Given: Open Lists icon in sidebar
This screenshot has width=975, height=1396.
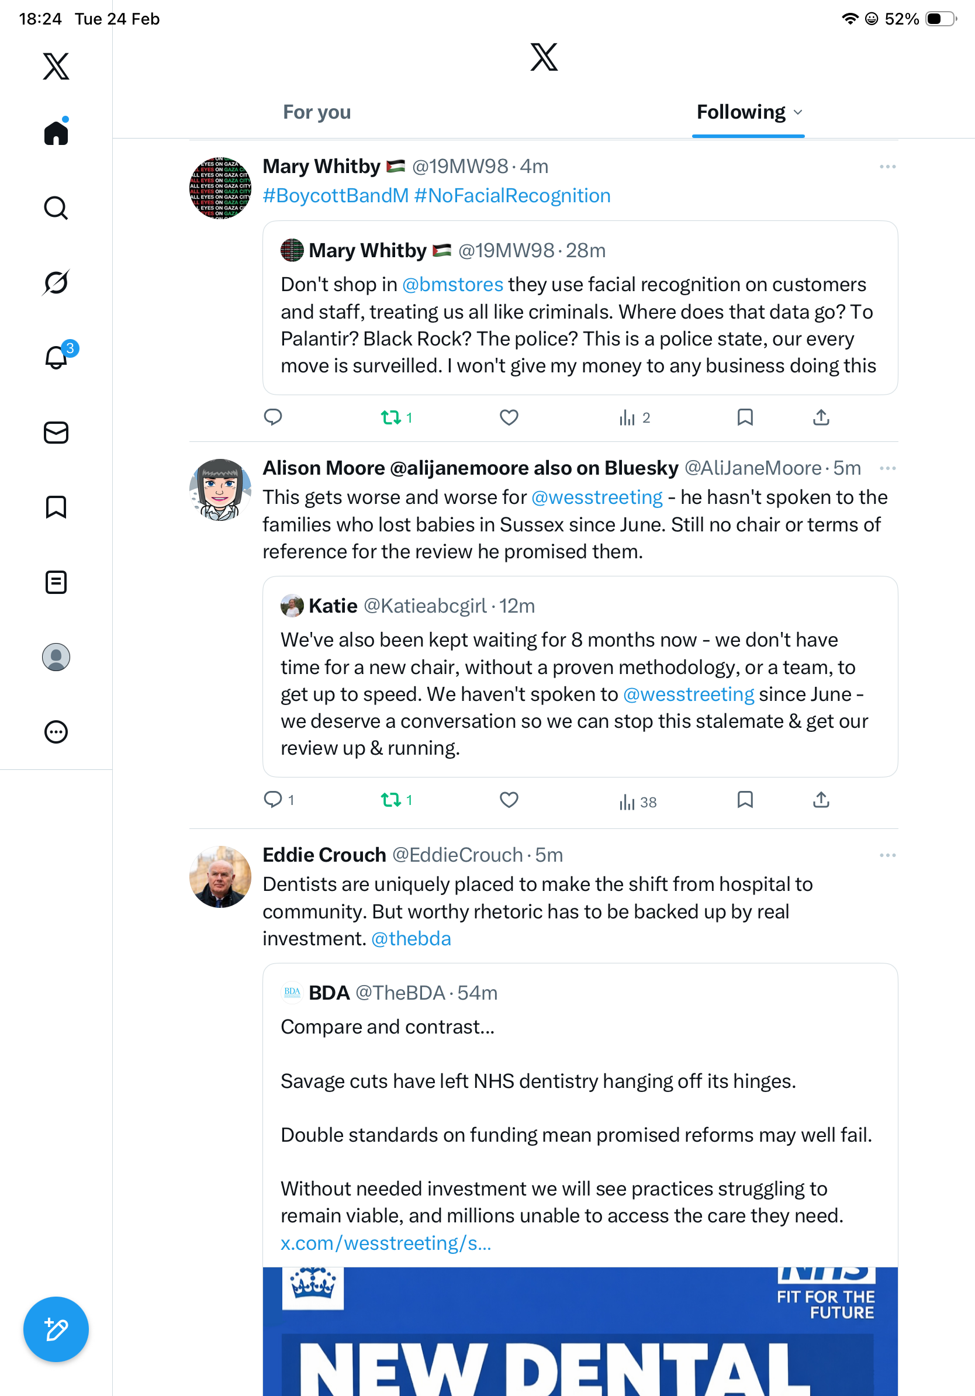Looking at the screenshot, I should [x=56, y=582].
